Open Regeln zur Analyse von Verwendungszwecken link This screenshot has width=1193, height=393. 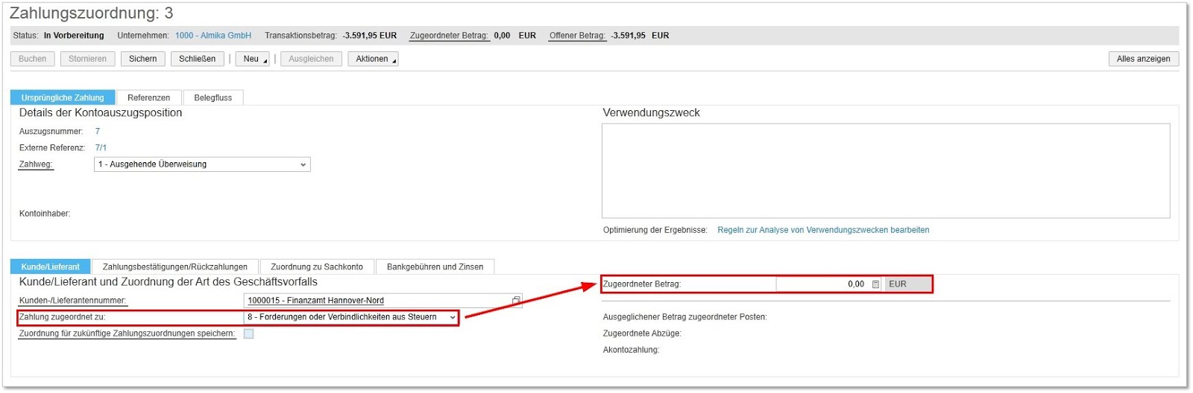pos(823,230)
